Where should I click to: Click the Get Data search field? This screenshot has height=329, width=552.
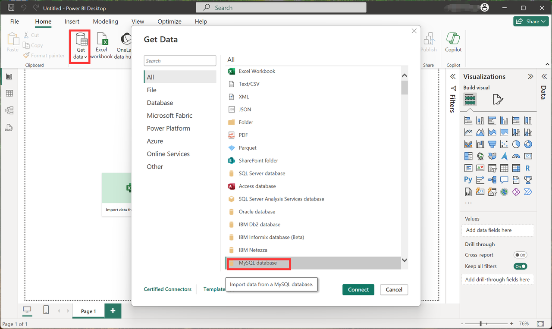(x=180, y=61)
